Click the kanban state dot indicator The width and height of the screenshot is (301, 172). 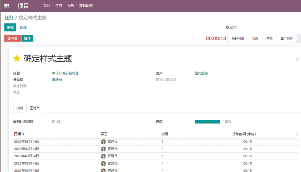click(297, 59)
